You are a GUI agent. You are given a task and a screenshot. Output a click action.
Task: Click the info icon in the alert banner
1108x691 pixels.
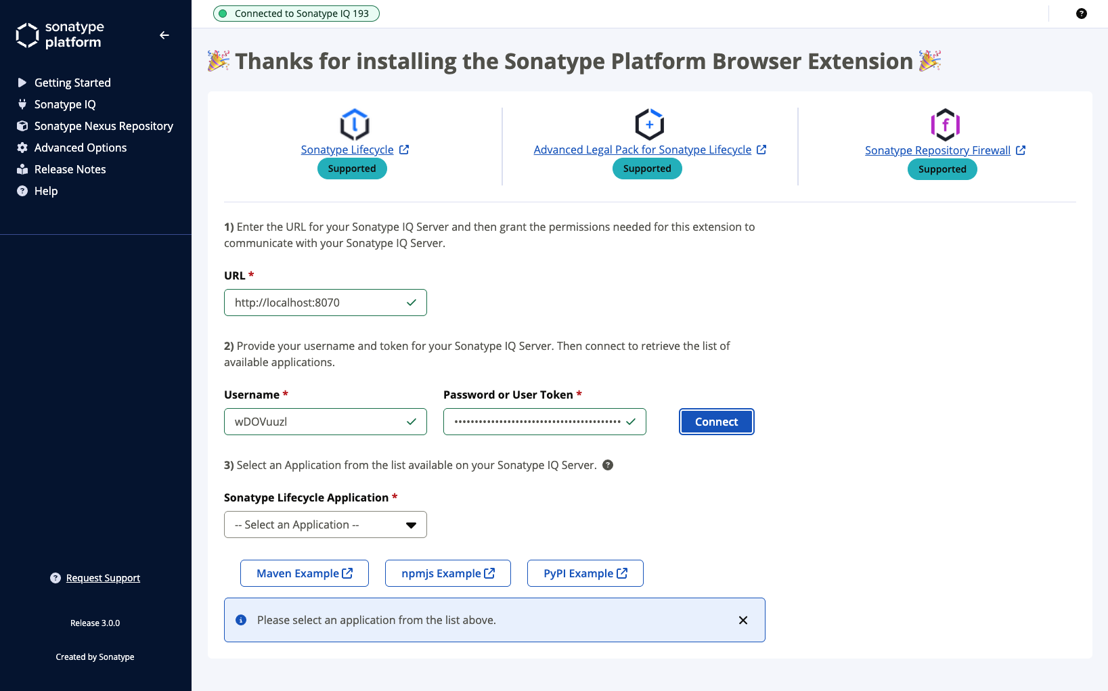click(241, 620)
